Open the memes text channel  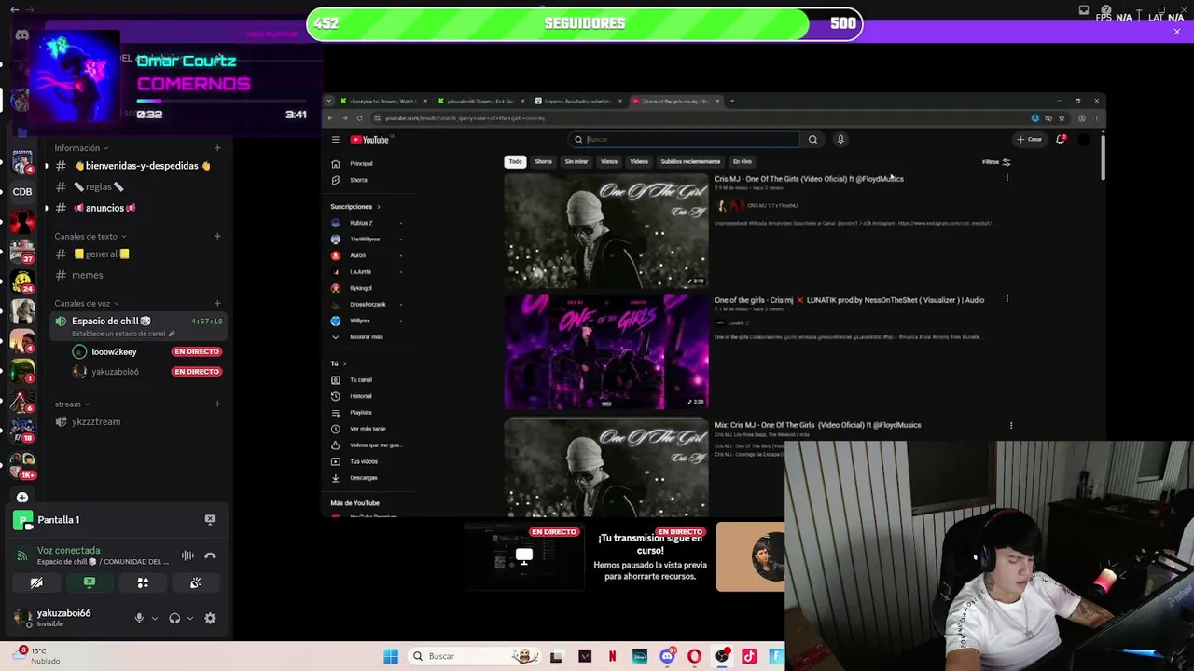tap(88, 276)
